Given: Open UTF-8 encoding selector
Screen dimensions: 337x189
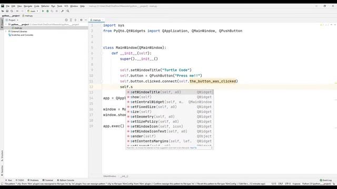Looking at the screenshot, I should click(288, 184).
